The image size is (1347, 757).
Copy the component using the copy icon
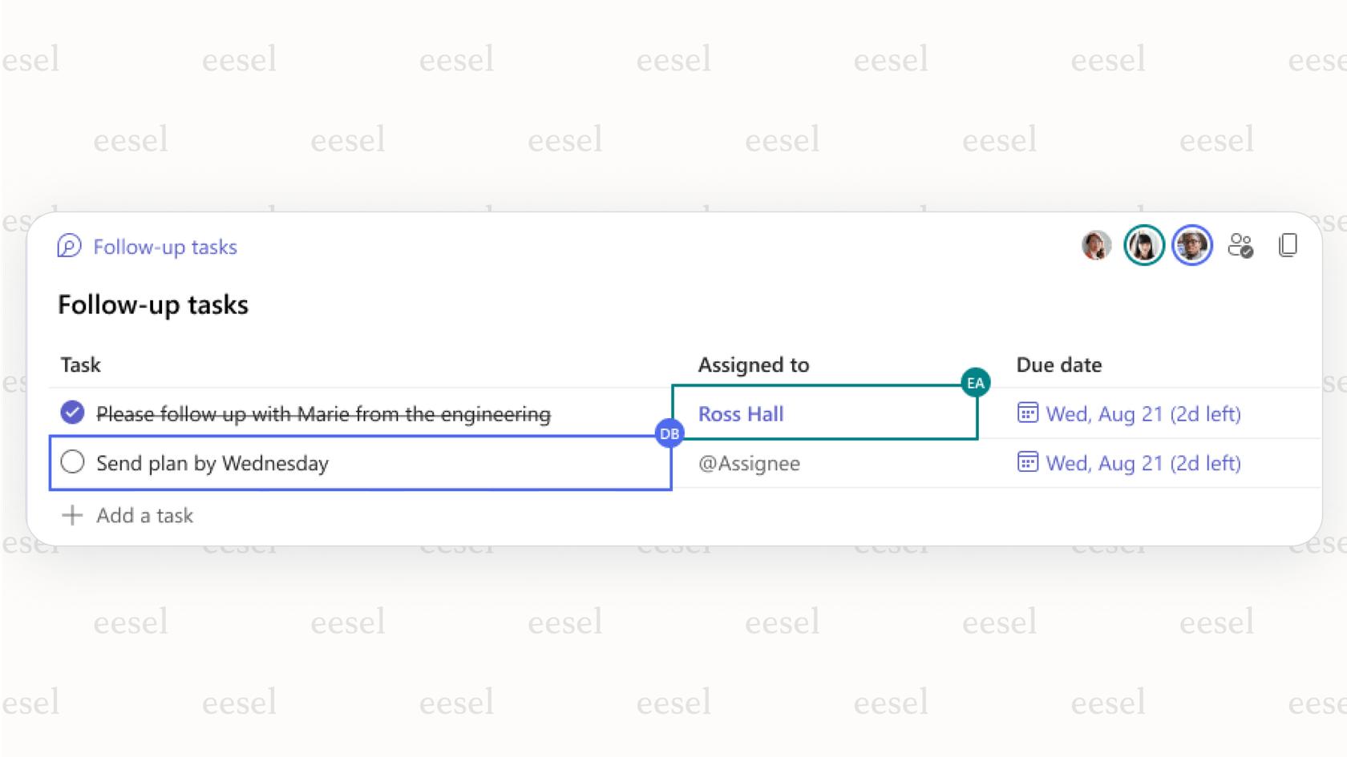pyautogui.click(x=1288, y=245)
